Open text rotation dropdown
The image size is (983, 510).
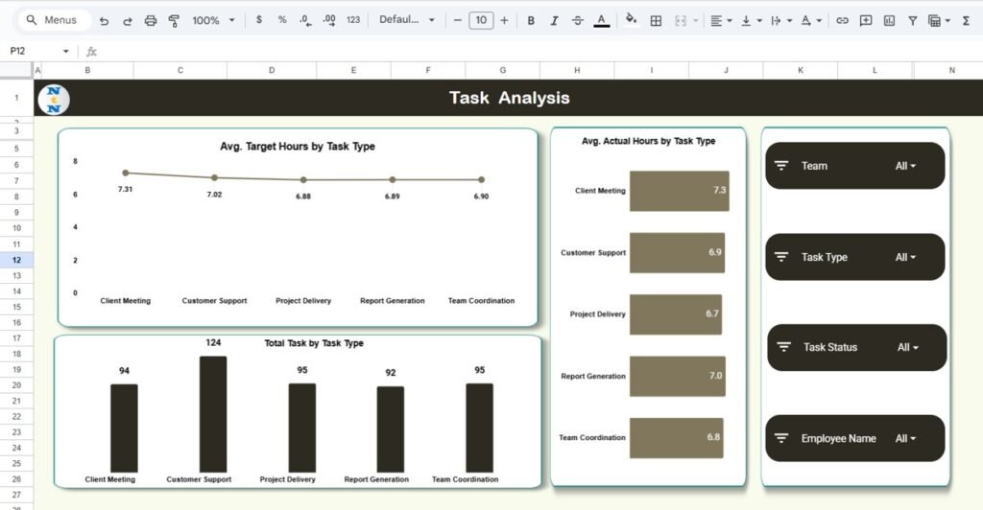(x=811, y=21)
